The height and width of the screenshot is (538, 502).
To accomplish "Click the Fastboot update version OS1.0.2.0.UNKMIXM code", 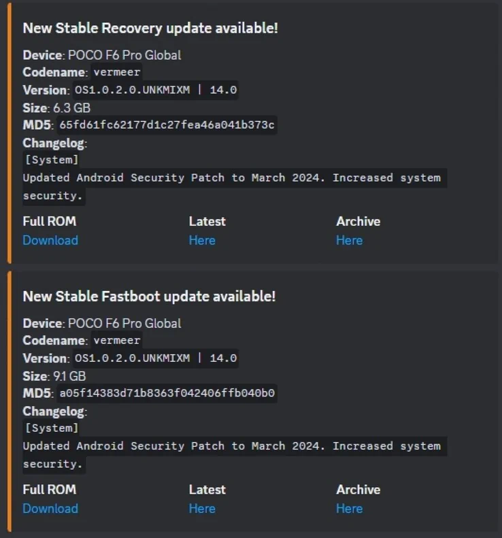I will 156,358.
